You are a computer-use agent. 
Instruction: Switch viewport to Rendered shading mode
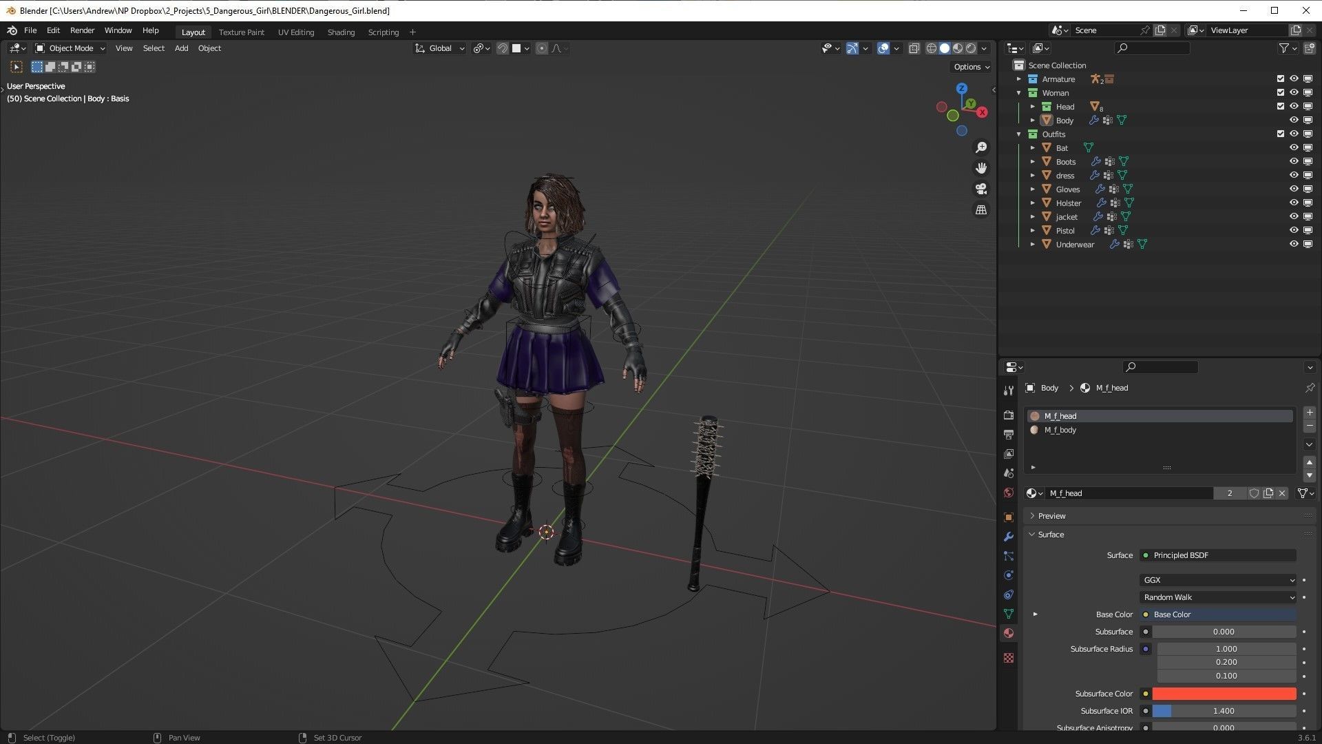970,48
